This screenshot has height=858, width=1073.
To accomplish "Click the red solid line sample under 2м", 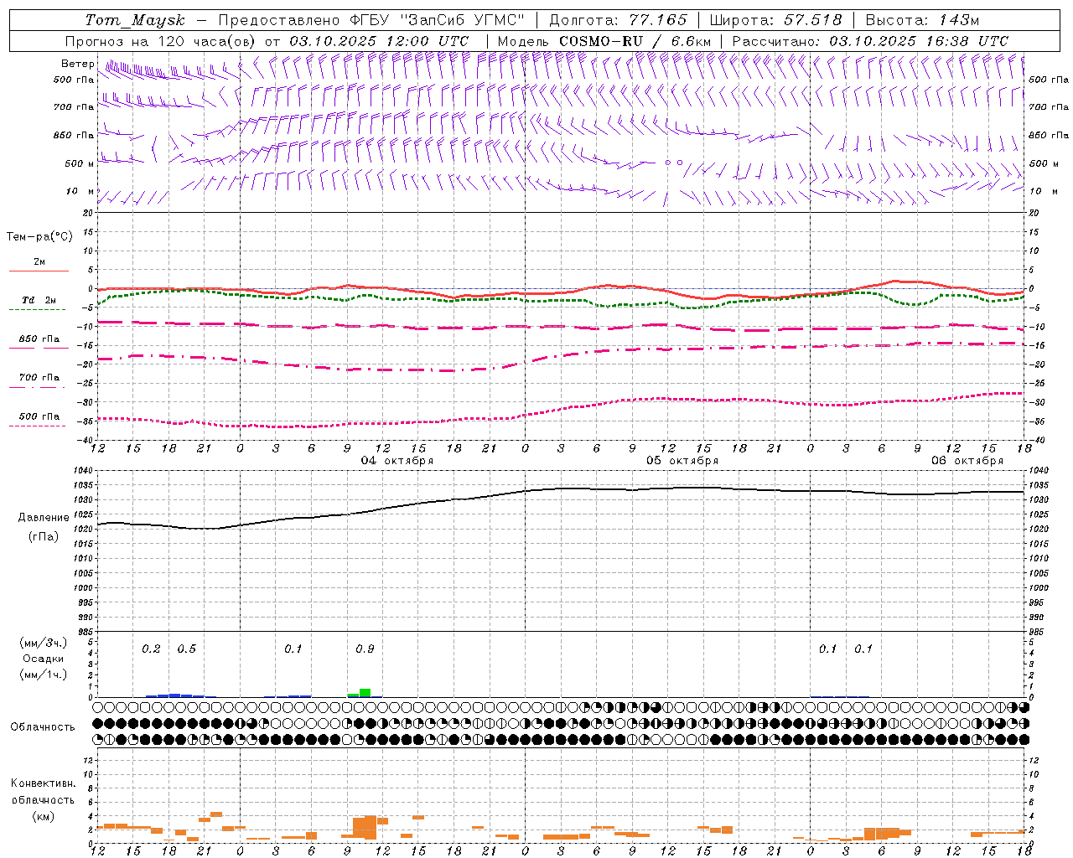I will click(39, 271).
